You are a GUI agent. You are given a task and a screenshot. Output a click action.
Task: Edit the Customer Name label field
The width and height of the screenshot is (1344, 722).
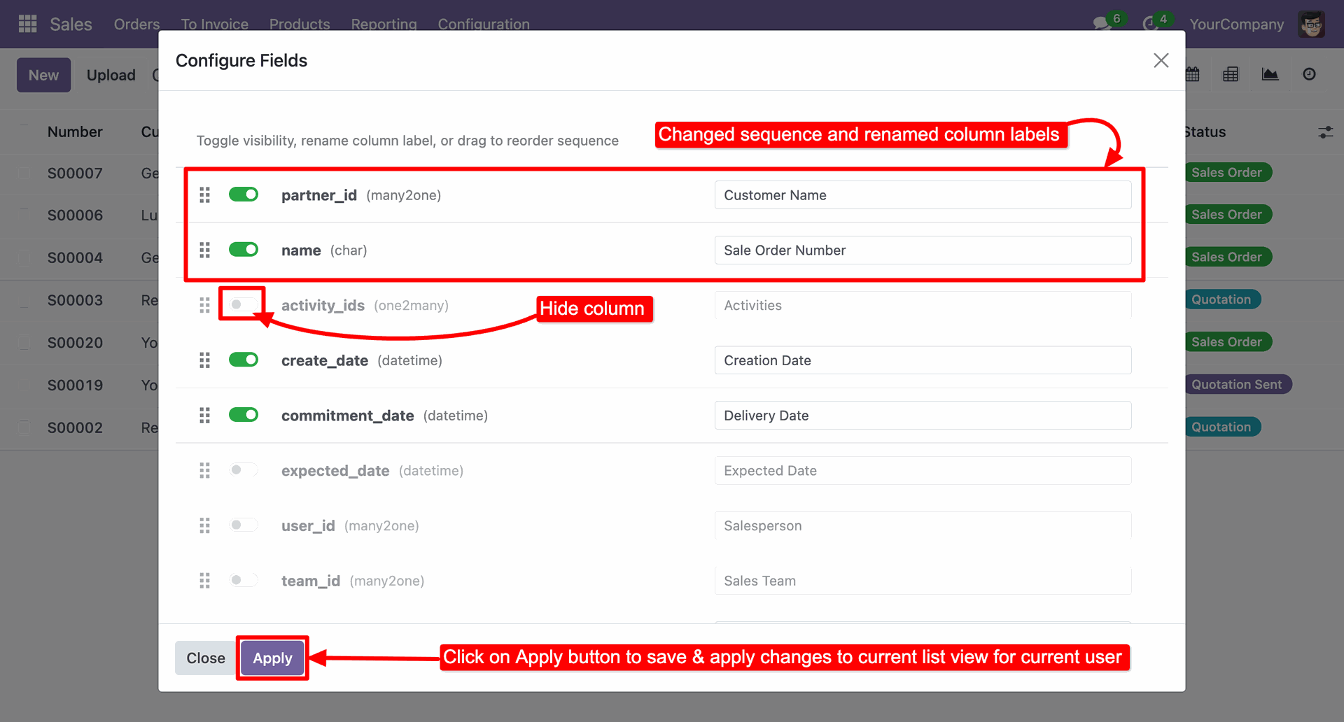tap(922, 195)
